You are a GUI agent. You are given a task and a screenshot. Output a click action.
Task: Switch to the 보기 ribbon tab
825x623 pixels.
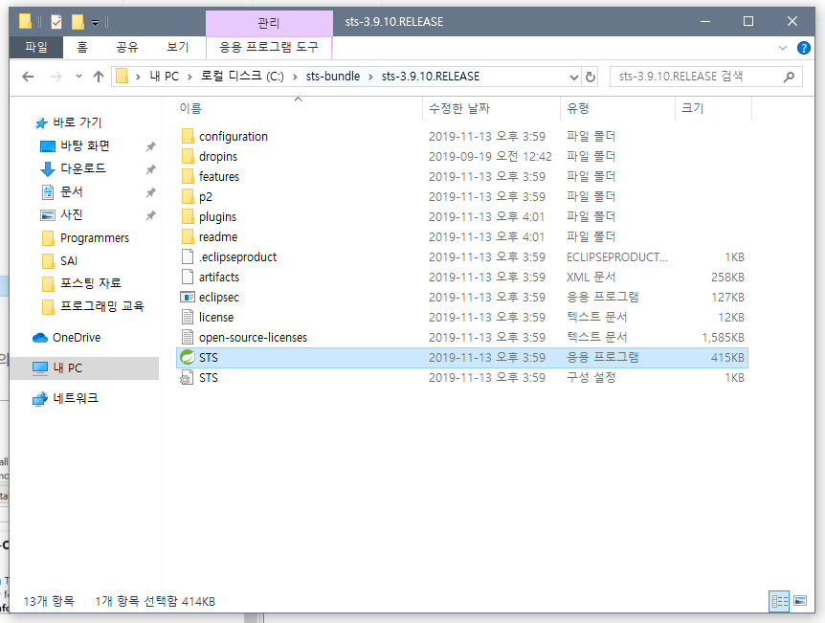click(178, 47)
